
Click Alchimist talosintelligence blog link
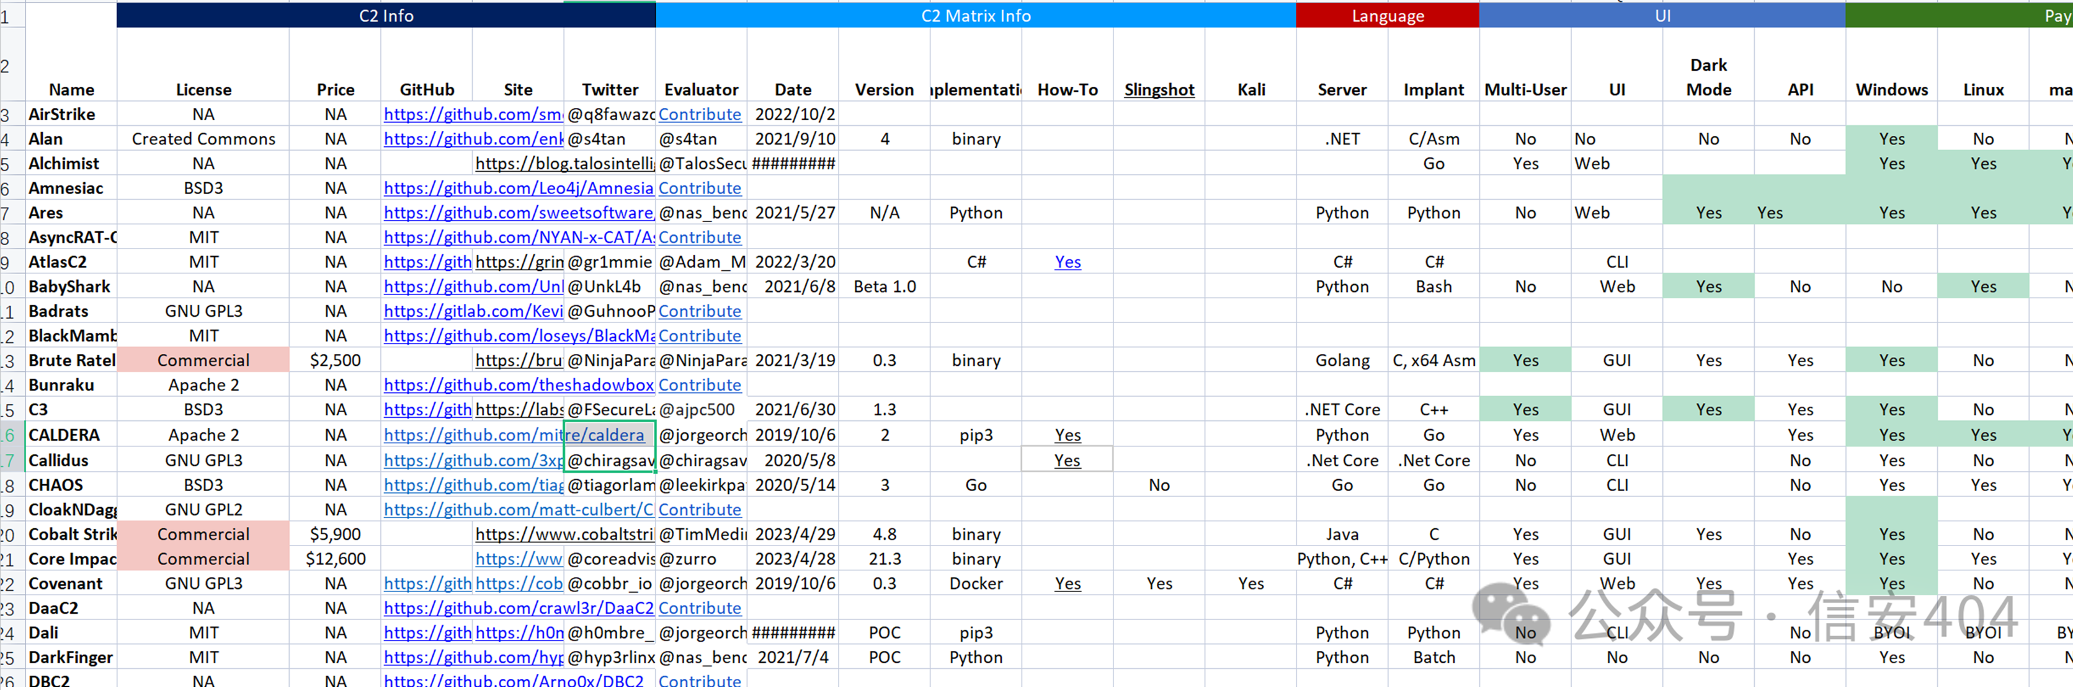tap(564, 164)
